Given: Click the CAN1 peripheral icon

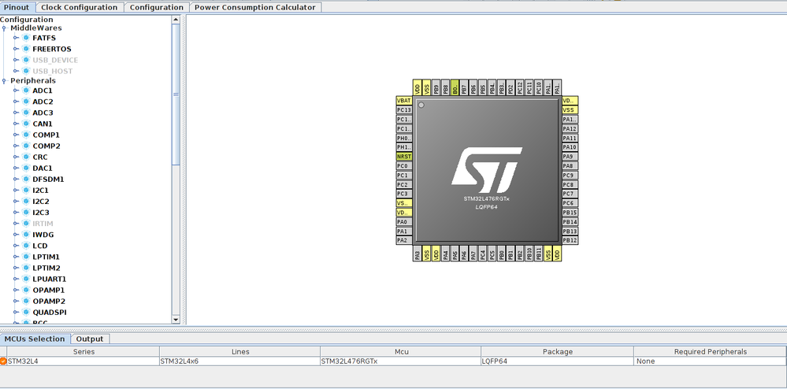Looking at the screenshot, I should 26,124.
